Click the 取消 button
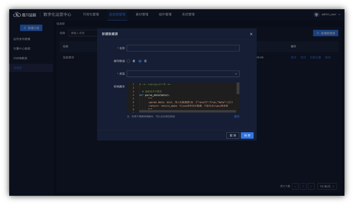 pyautogui.click(x=233, y=135)
